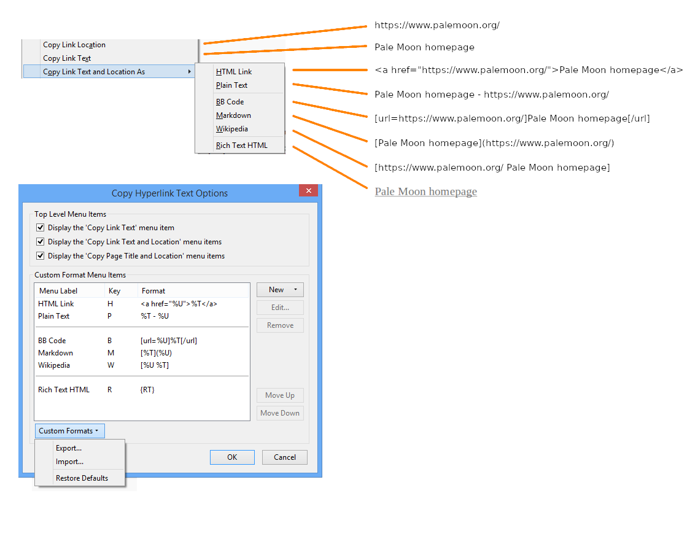
Task: Click the Format column header
Action: [x=193, y=290]
